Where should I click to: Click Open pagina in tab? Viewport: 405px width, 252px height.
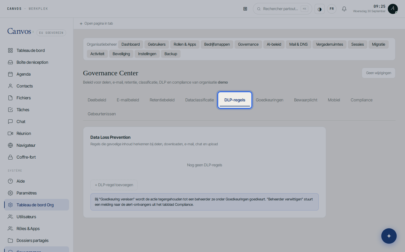click(x=96, y=23)
